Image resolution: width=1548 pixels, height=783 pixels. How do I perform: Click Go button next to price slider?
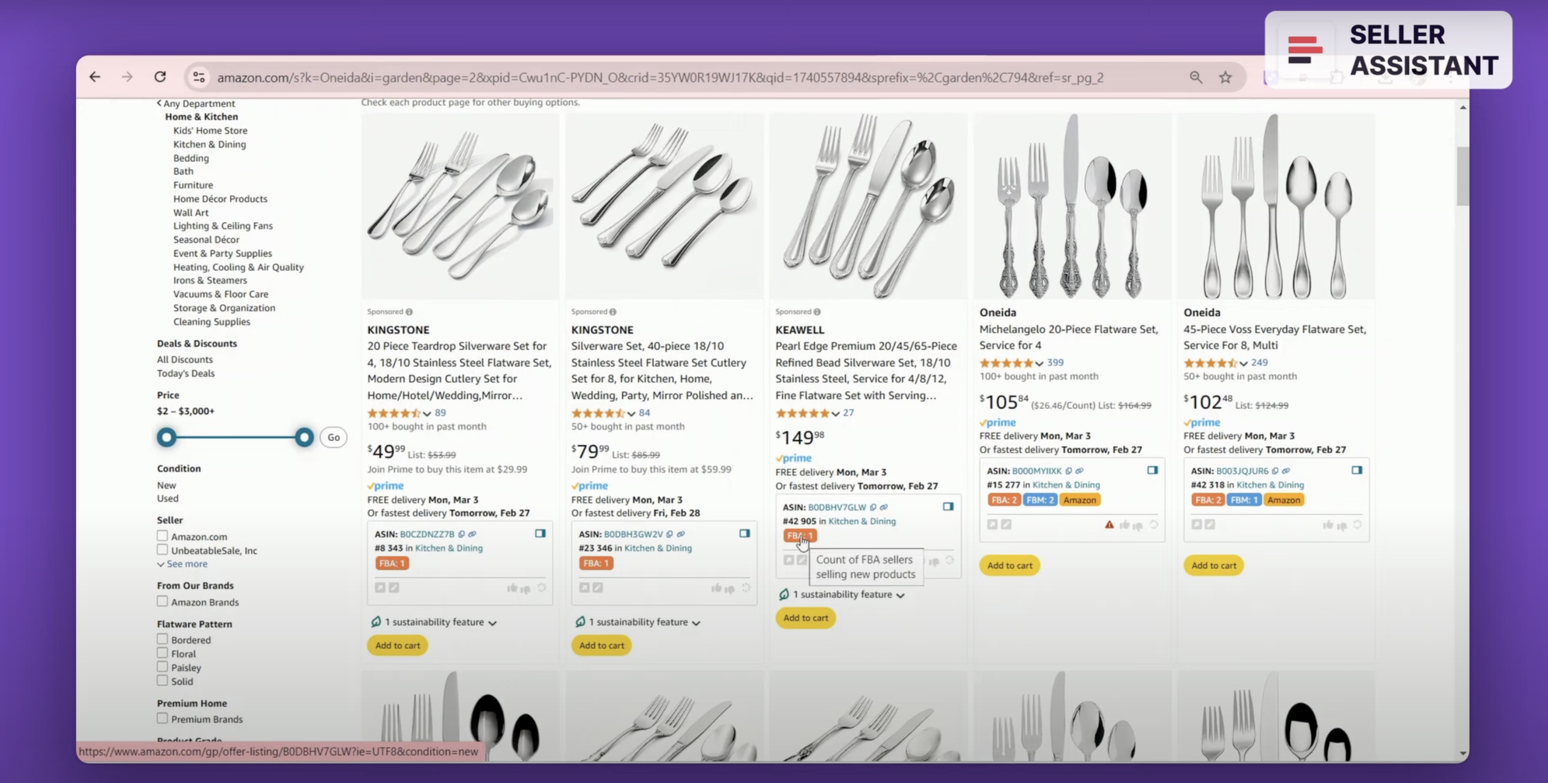334,438
